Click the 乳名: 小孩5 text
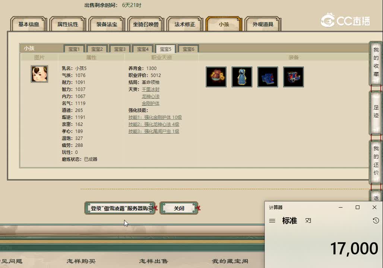The width and height of the screenshot is (383, 268). coord(74,68)
